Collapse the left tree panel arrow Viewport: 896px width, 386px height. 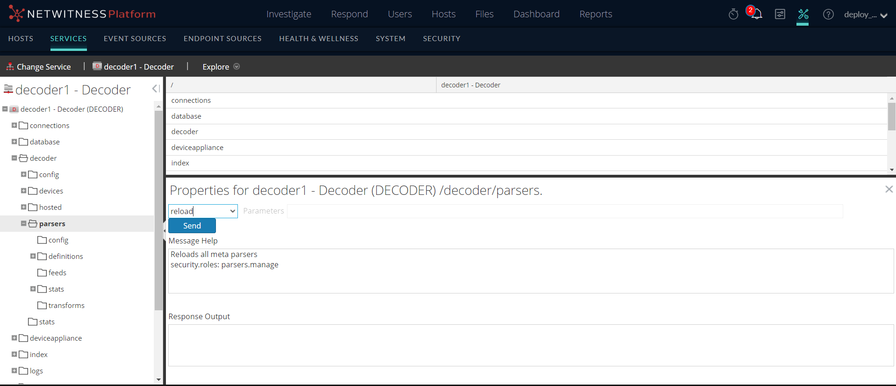(x=156, y=89)
